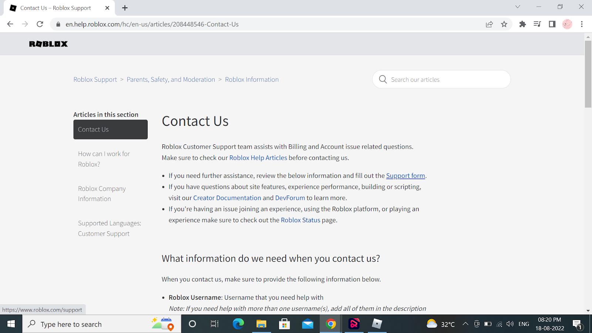View site information lock icon
The height and width of the screenshot is (333, 592).
58,24
